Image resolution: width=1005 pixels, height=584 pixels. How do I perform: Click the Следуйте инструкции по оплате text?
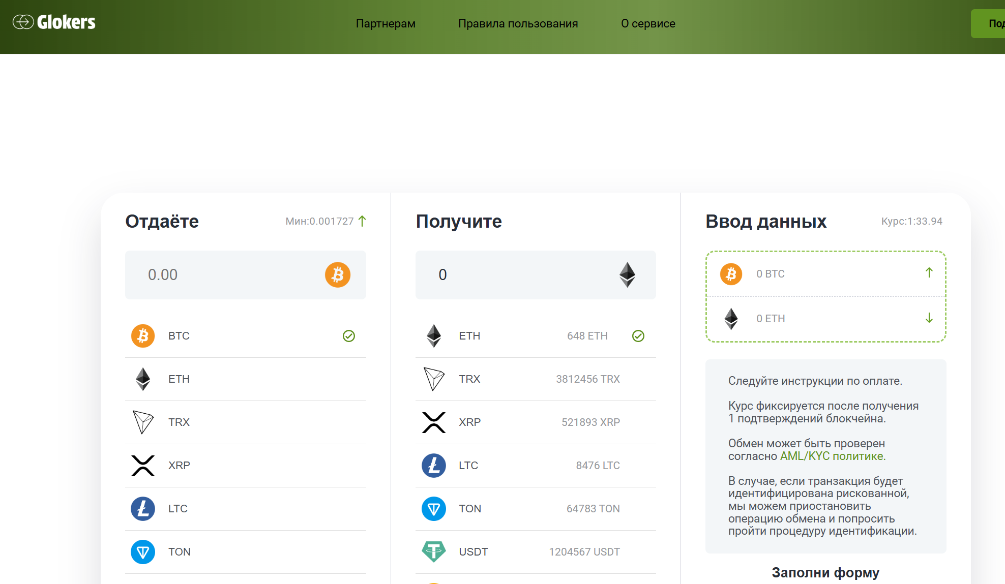pos(815,381)
